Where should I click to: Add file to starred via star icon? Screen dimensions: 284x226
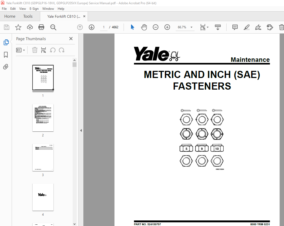(x=18, y=27)
